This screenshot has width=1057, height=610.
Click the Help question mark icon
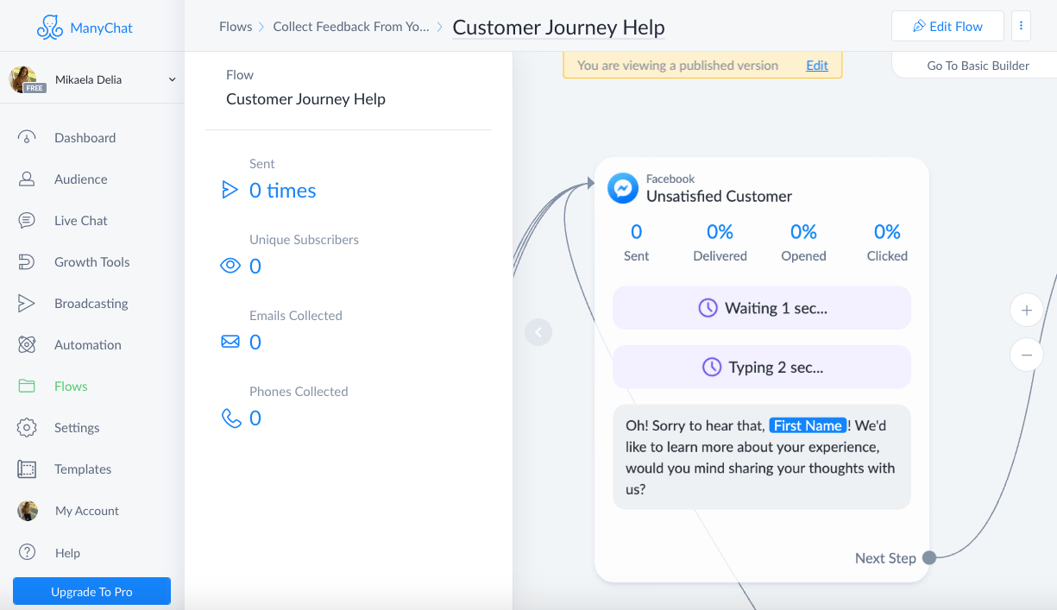pyautogui.click(x=27, y=552)
